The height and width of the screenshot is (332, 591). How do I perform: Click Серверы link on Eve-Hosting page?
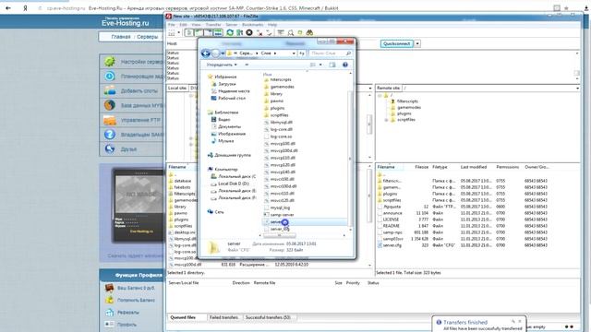[x=147, y=37]
